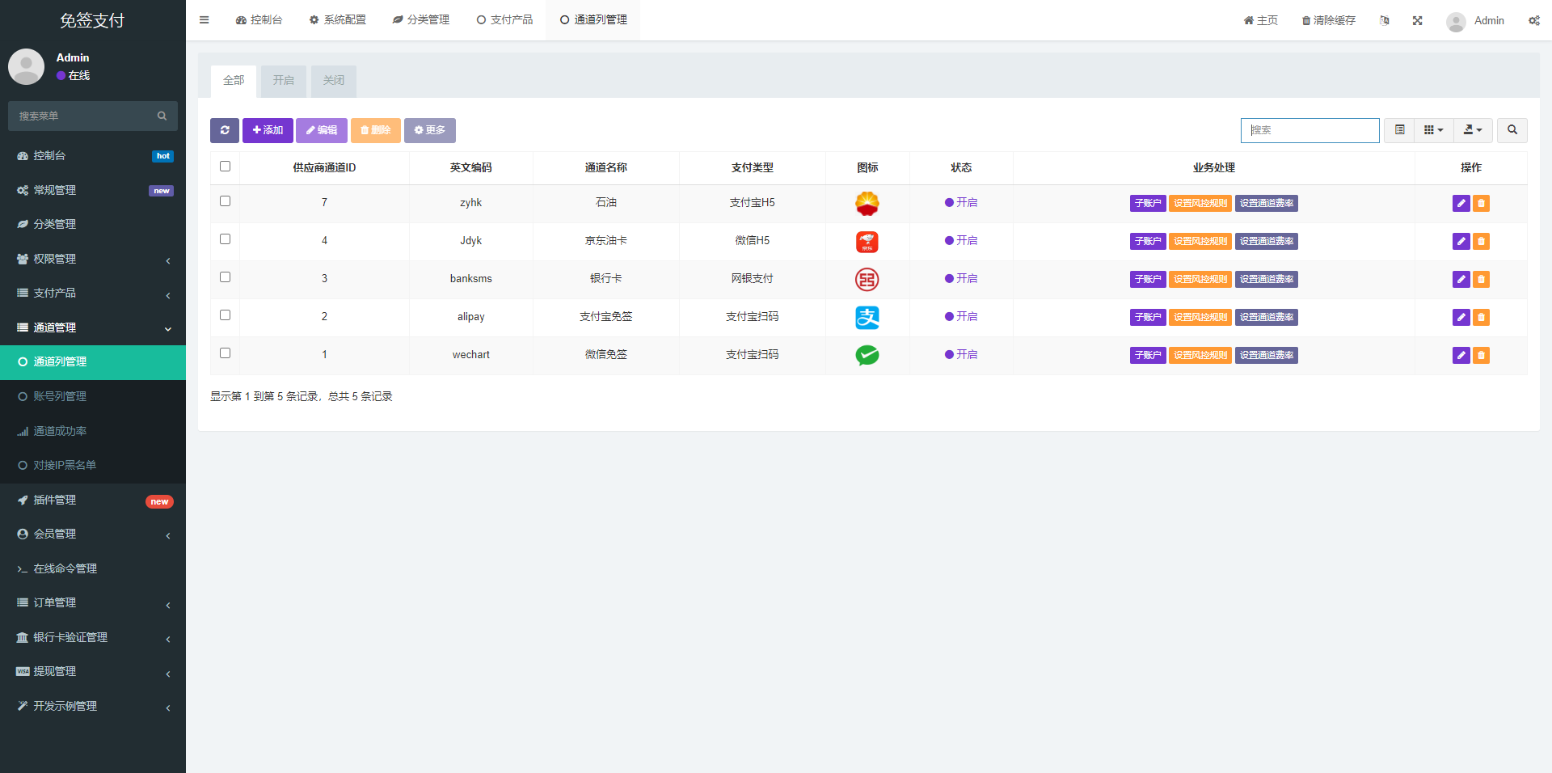The image size is (1552, 773).
Task: Expand 银行卡验证管理 in sidebar
Action: [93, 637]
